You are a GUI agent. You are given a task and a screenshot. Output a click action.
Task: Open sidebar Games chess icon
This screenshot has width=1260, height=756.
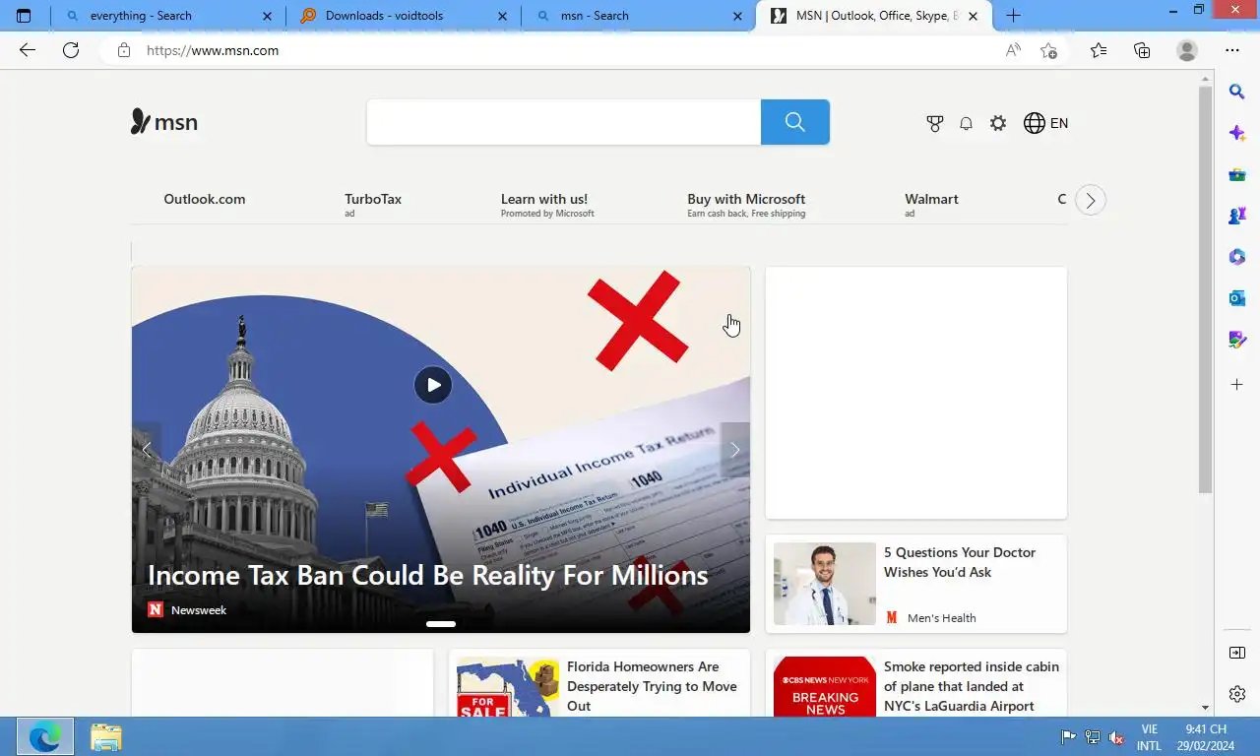tap(1237, 216)
